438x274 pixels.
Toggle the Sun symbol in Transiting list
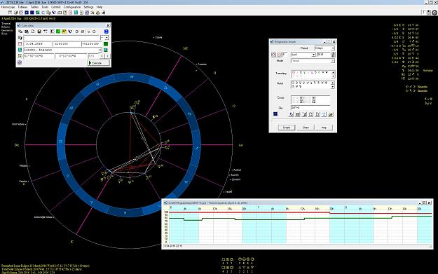pos(294,72)
